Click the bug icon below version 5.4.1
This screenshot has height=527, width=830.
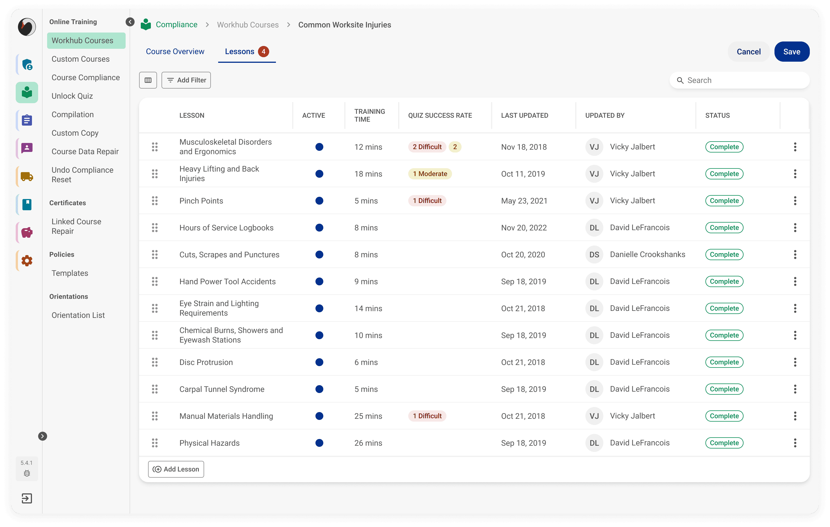[x=27, y=473]
